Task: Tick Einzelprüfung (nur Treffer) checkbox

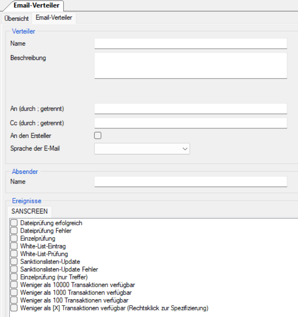Action: point(14,277)
